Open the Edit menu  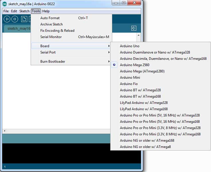[x=14, y=11]
